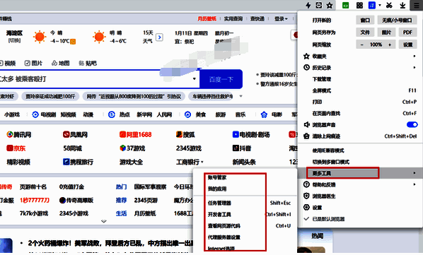The image size is (423, 255).
Task: Open 我的应用 in the submenu
Action: pos(245,189)
